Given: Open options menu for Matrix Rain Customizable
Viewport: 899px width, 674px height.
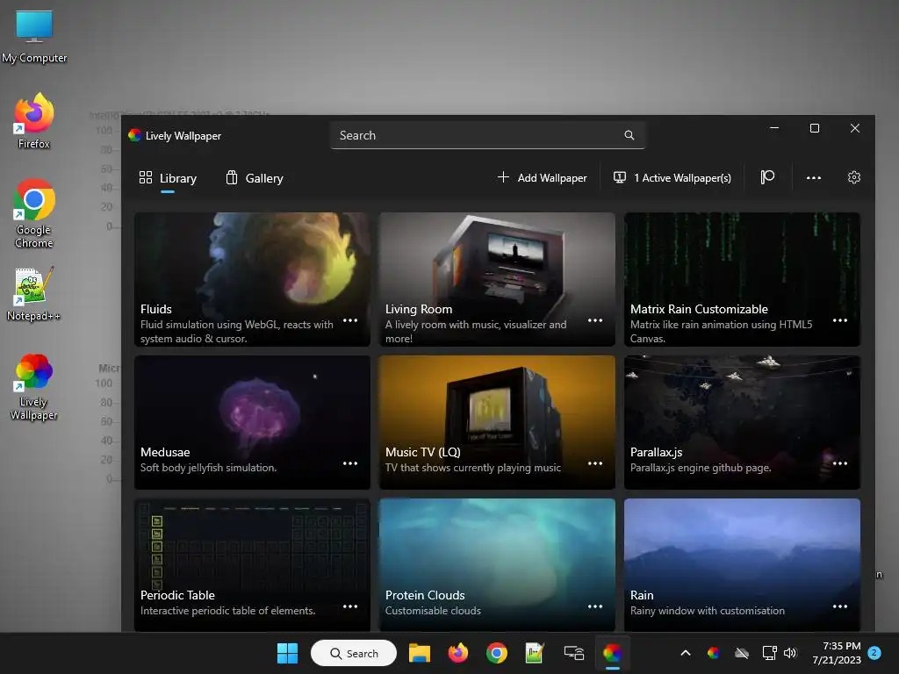Looking at the screenshot, I should coord(840,320).
